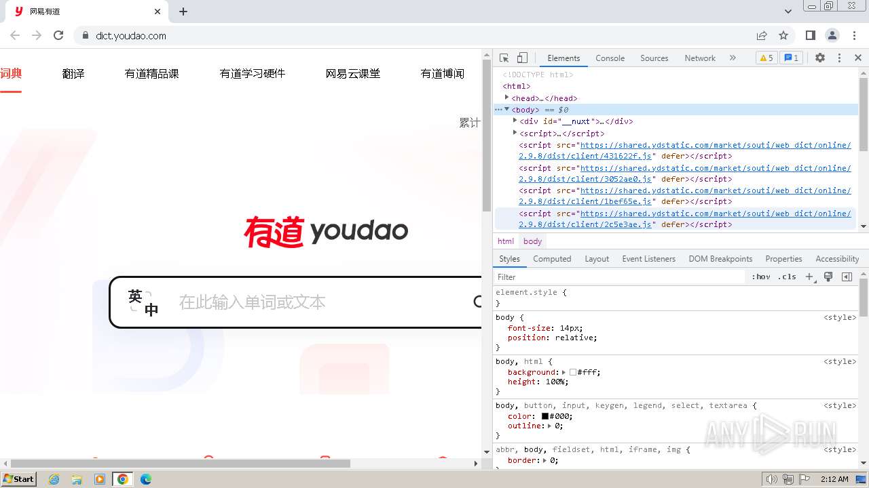Open the Windows Start menu
This screenshot has height=488, width=869.
[x=18, y=479]
